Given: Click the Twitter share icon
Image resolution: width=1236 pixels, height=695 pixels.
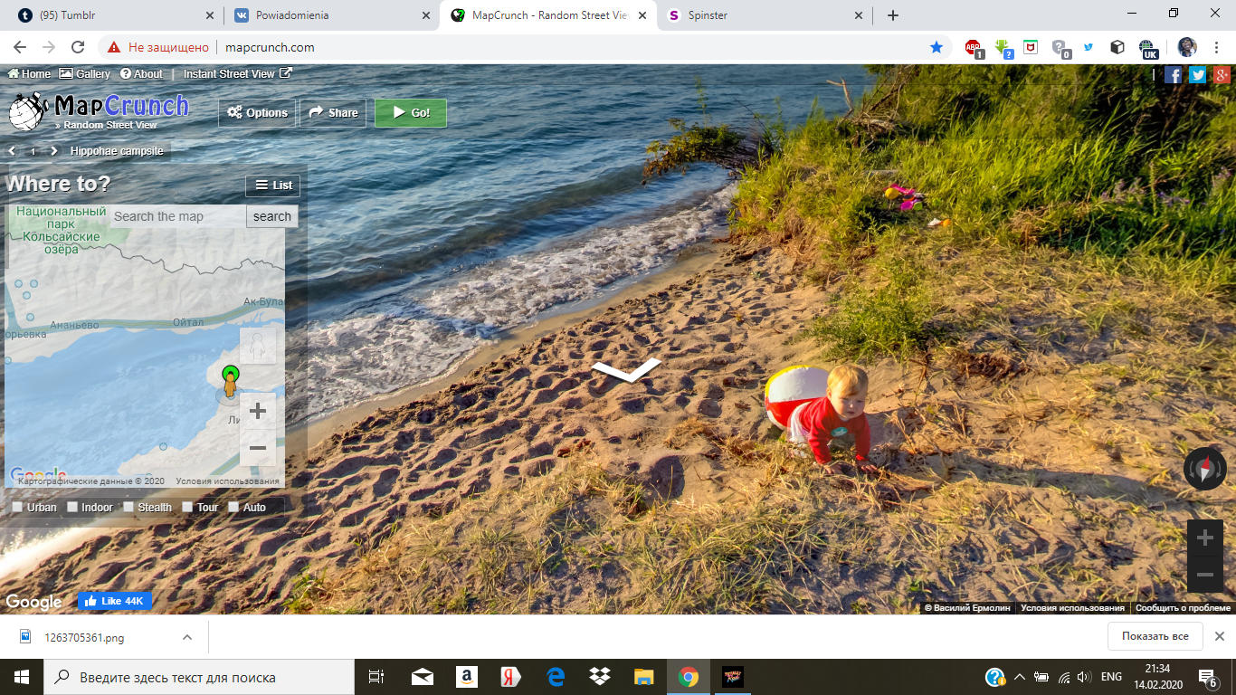Looking at the screenshot, I should coord(1197,75).
